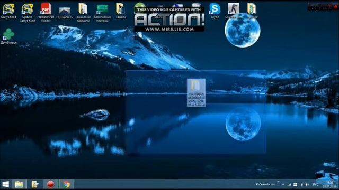Switch input language via РУС indicator
The height and width of the screenshot is (190, 339).
click(x=316, y=184)
